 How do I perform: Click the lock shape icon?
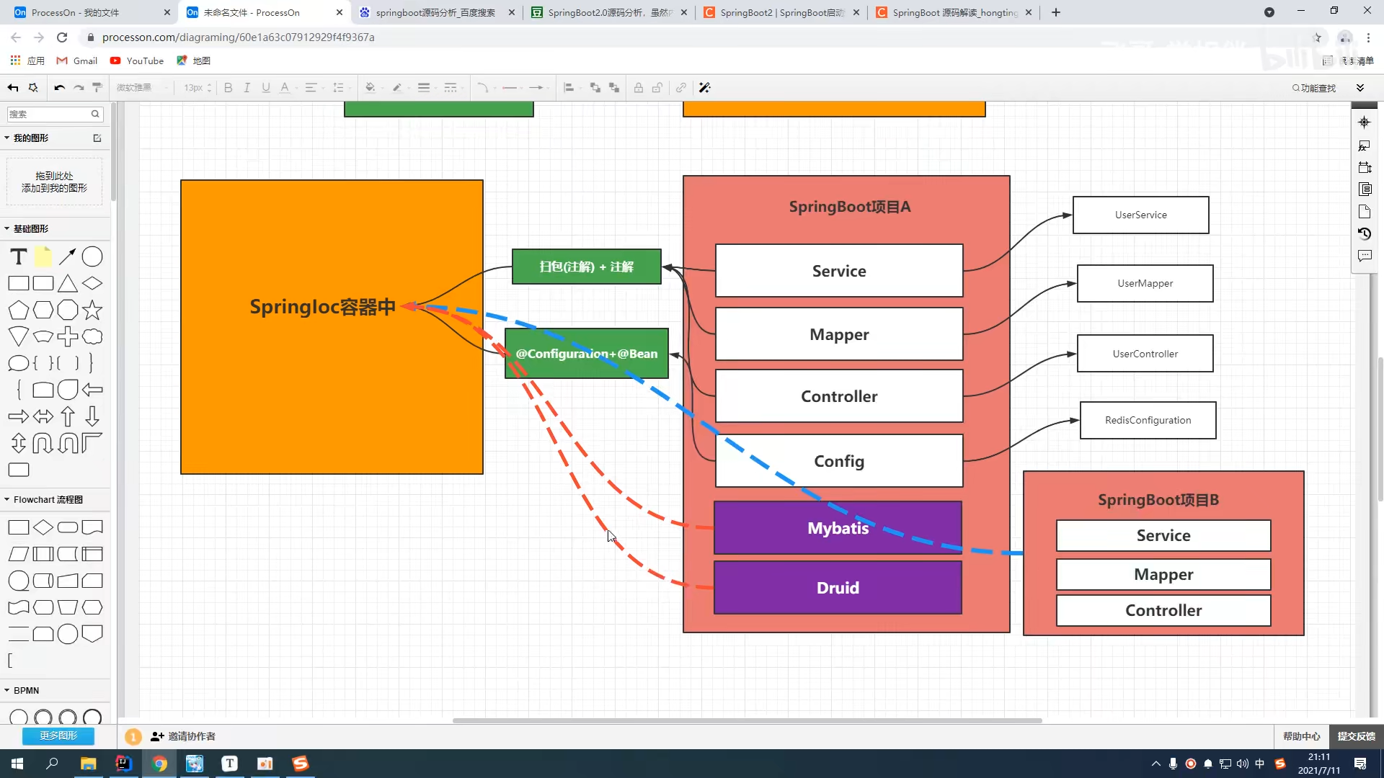pos(639,88)
